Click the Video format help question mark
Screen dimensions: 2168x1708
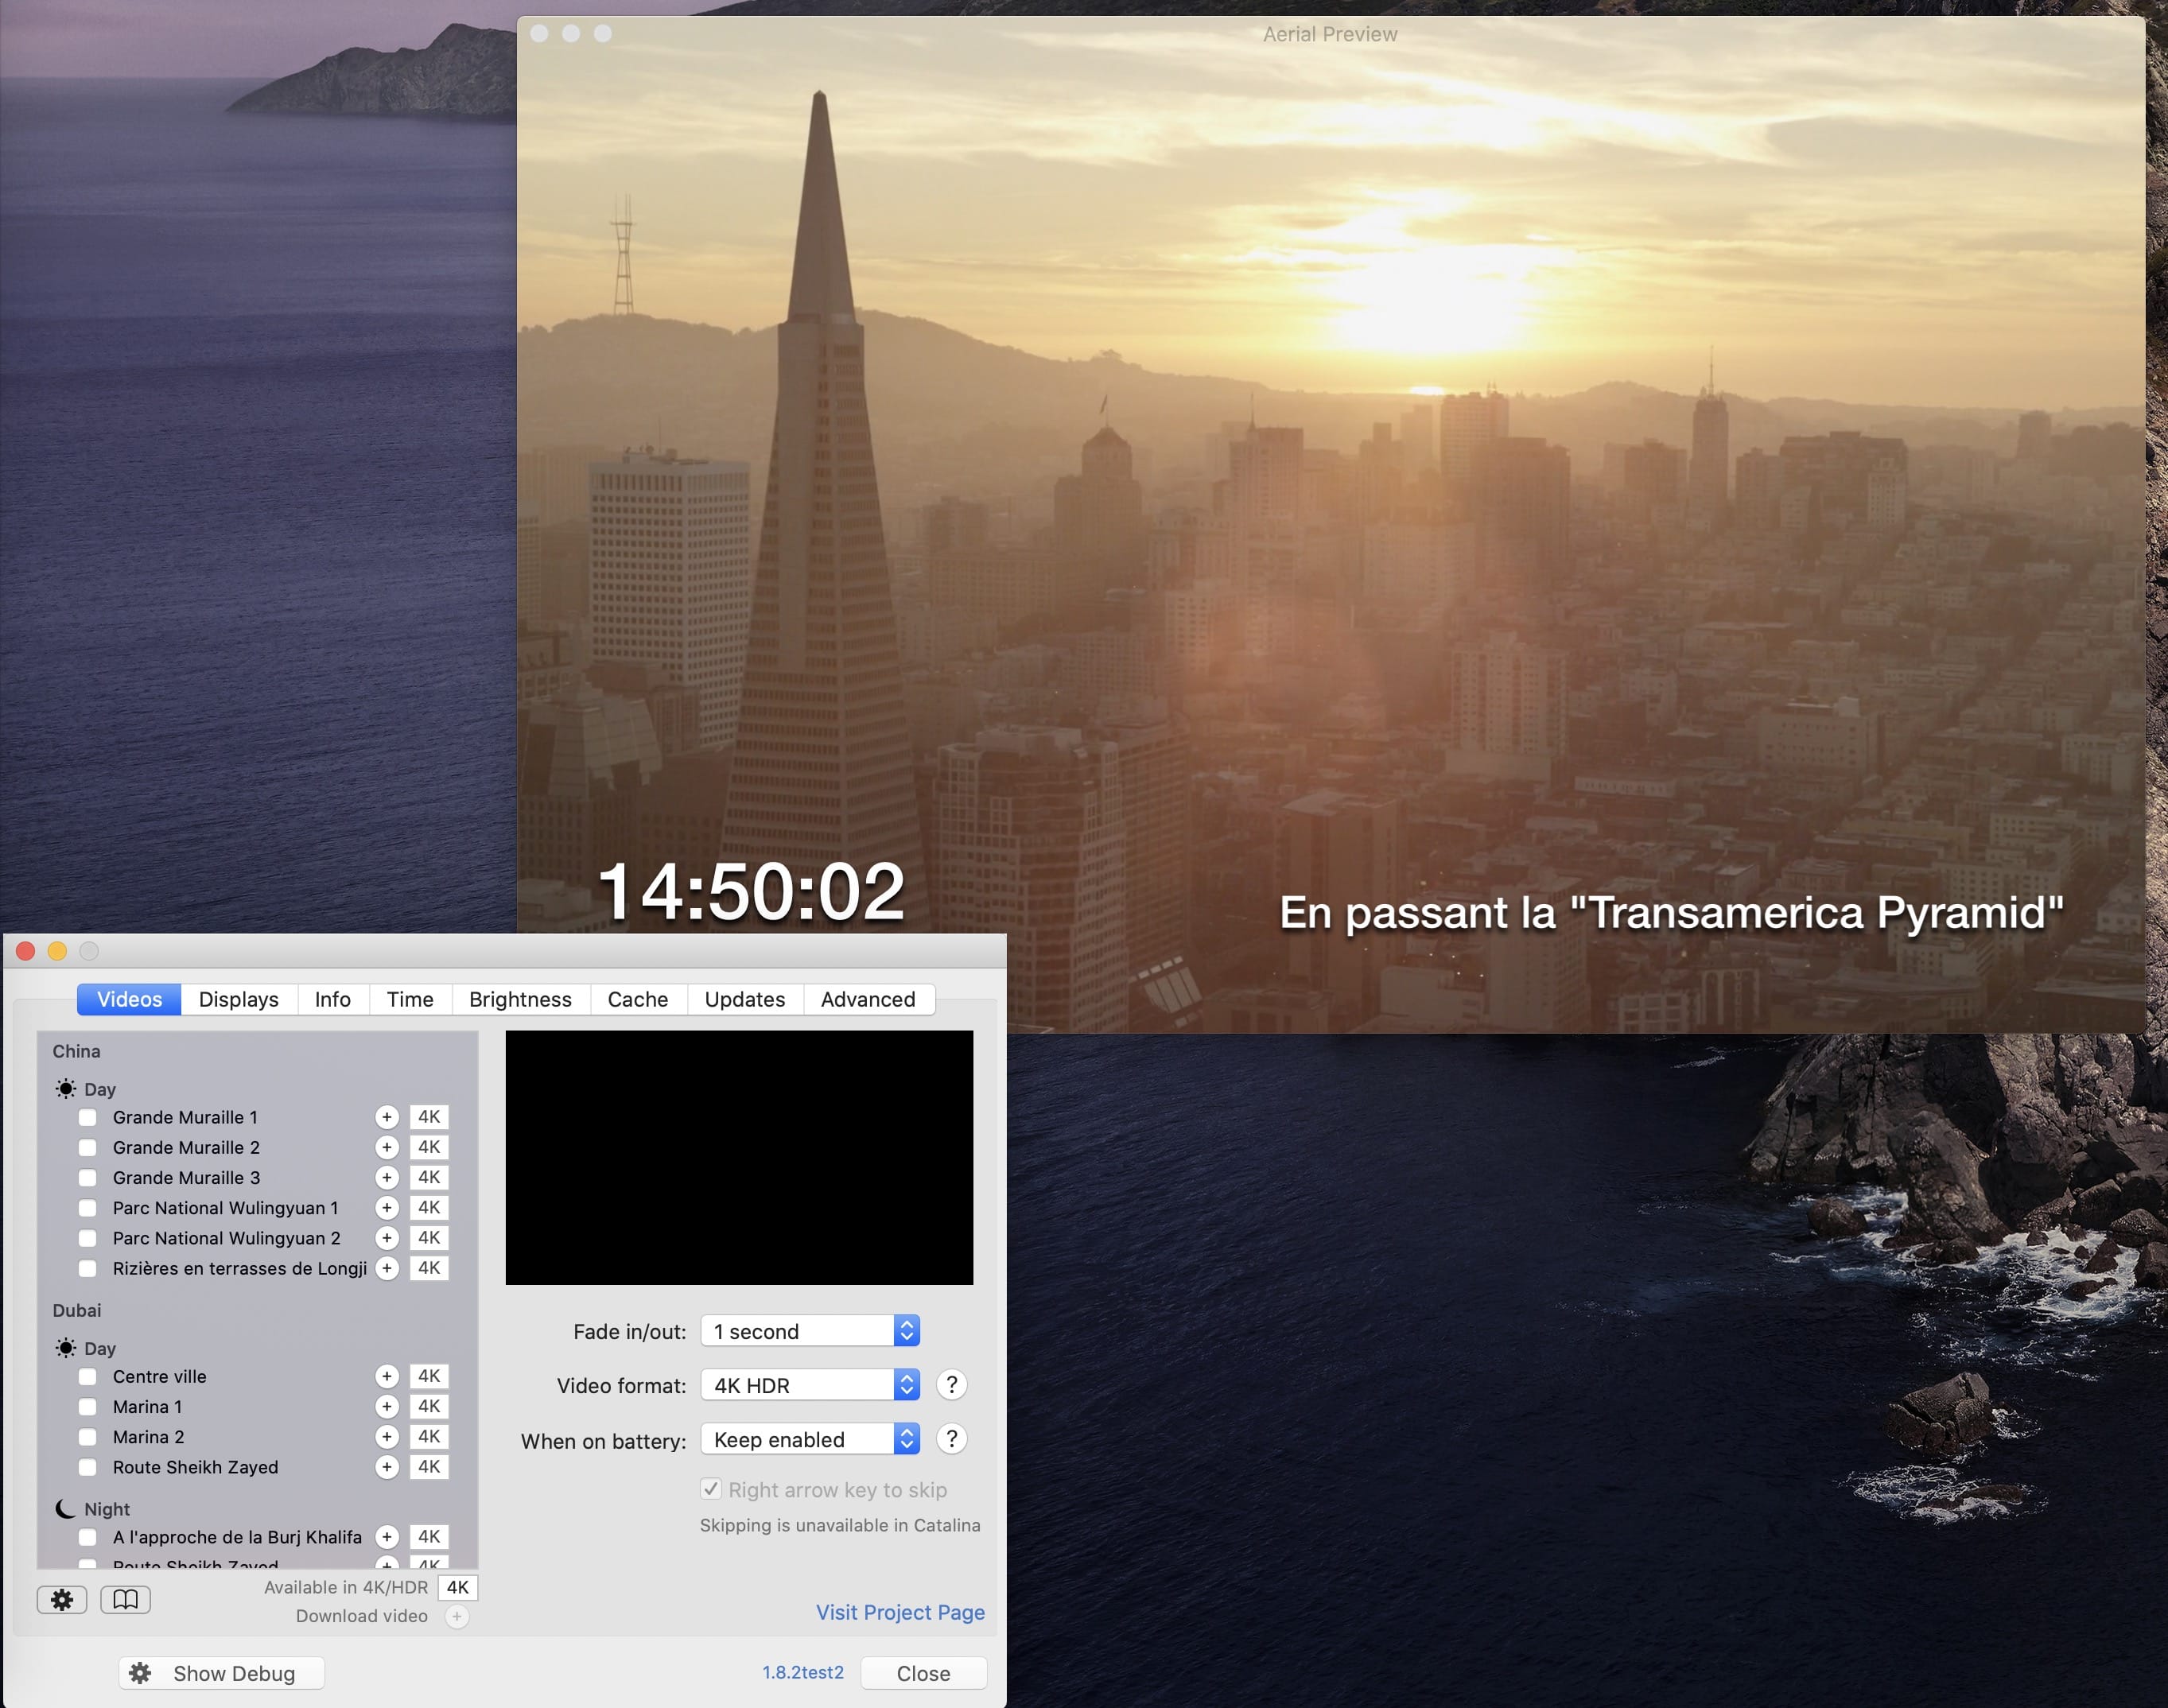click(x=952, y=1385)
